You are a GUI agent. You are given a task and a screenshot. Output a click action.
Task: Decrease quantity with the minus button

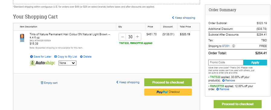[x=123, y=37]
